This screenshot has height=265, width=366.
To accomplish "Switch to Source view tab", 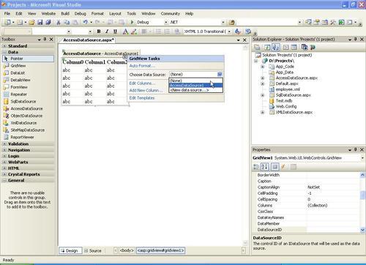I will [x=93, y=250].
